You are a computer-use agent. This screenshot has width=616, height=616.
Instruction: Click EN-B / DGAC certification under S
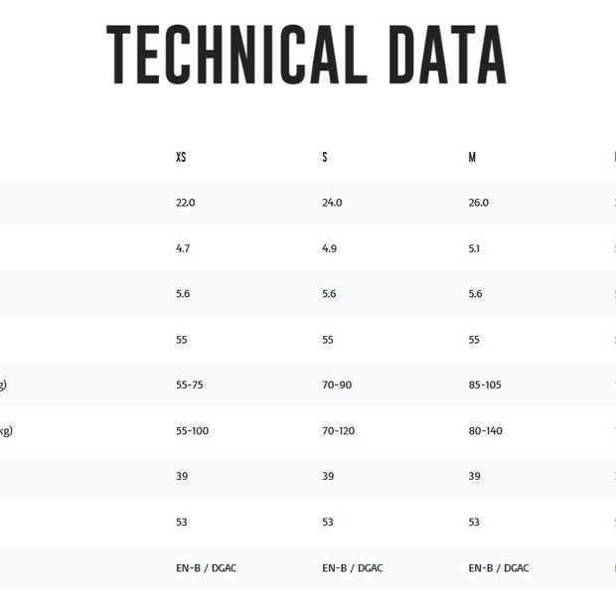click(352, 568)
